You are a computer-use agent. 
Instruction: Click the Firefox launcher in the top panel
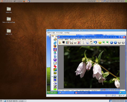(24, 1)
